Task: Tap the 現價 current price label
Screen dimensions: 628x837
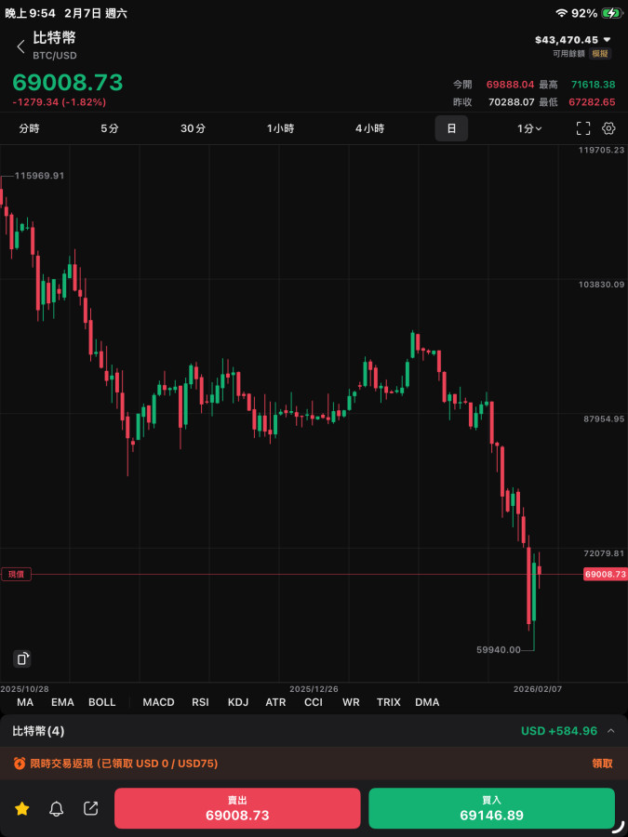Action: (x=17, y=575)
